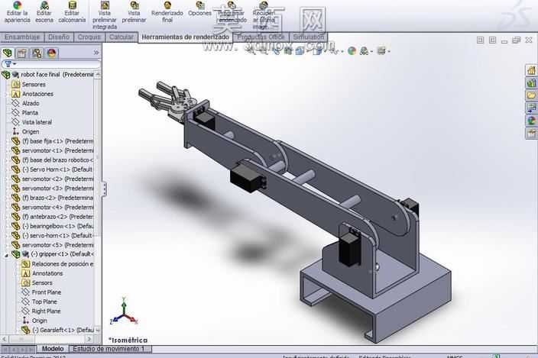The height and width of the screenshot is (358, 538).
Task: Open Estudio de movimiento 1 tab
Action: point(109,349)
